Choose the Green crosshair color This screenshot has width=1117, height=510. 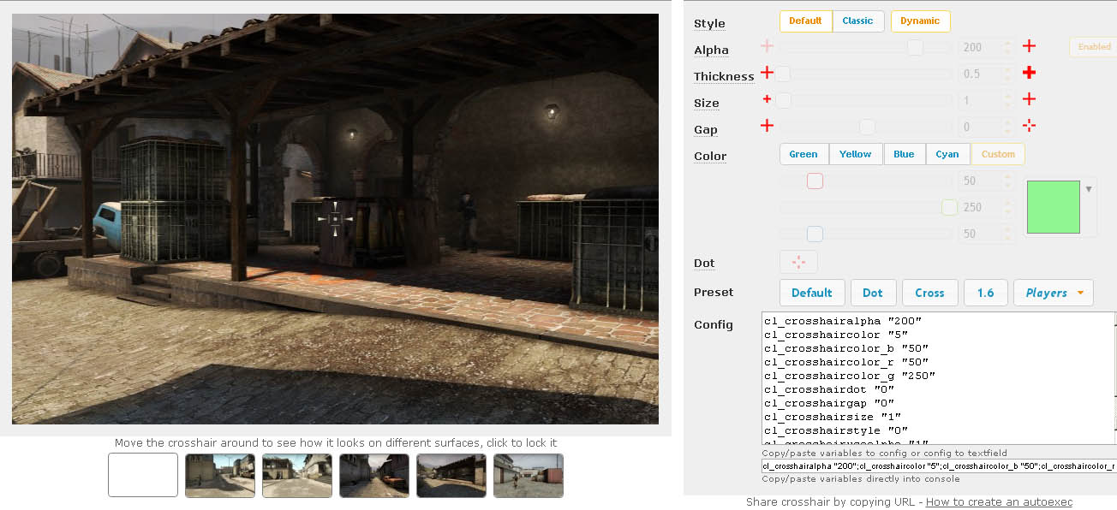[803, 154]
